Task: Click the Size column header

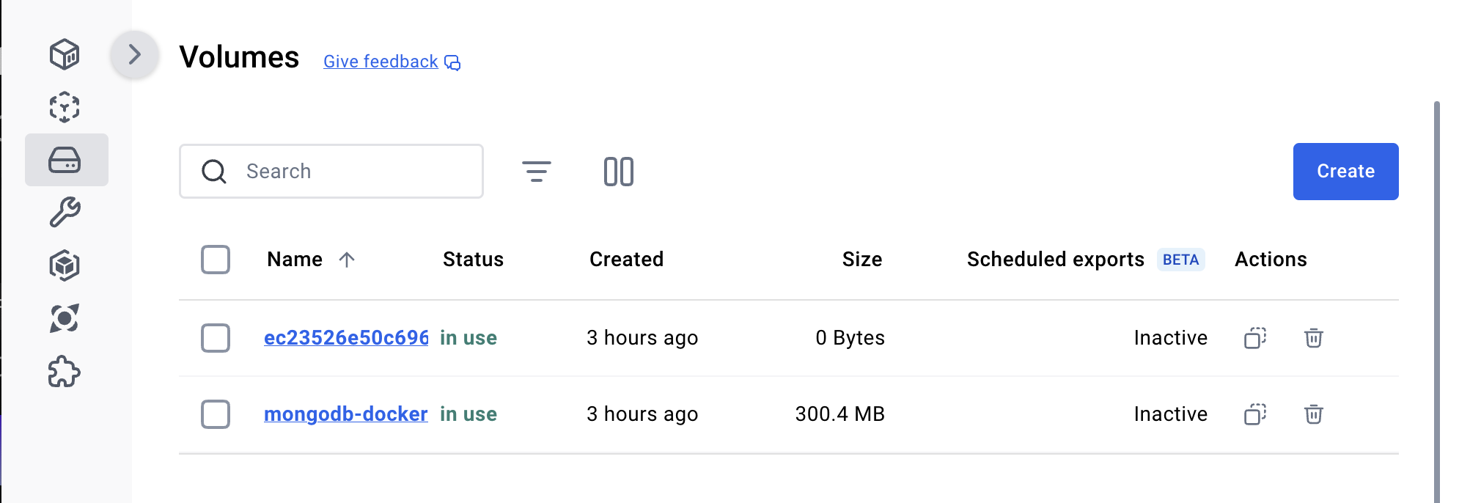Action: point(862,260)
